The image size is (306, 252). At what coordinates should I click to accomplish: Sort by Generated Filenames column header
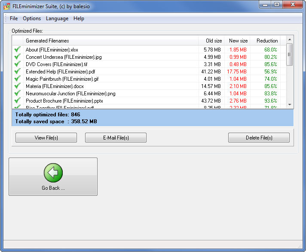[110, 40]
